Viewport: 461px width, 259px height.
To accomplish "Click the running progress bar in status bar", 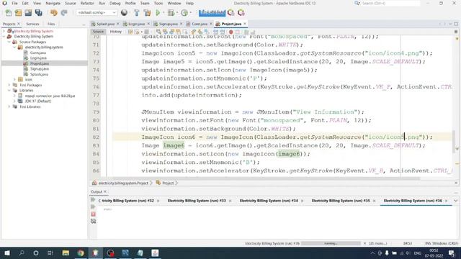I will click(331, 243).
